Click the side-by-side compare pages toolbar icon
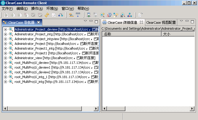 click(x=54, y=15)
